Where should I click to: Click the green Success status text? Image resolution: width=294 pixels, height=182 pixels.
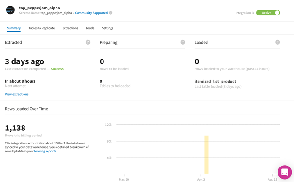pos(57,69)
